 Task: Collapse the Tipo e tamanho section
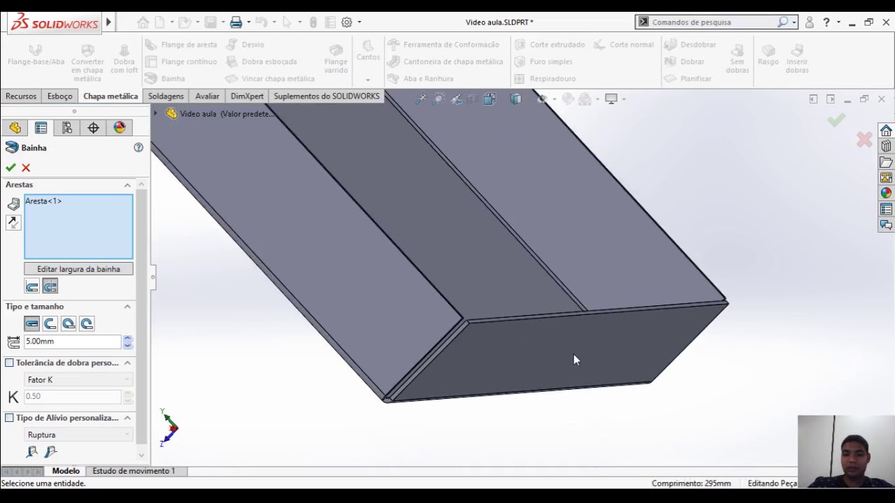pos(127,307)
